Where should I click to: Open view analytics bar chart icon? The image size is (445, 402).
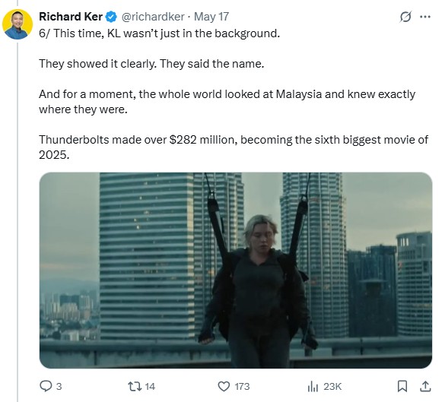(x=313, y=386)
